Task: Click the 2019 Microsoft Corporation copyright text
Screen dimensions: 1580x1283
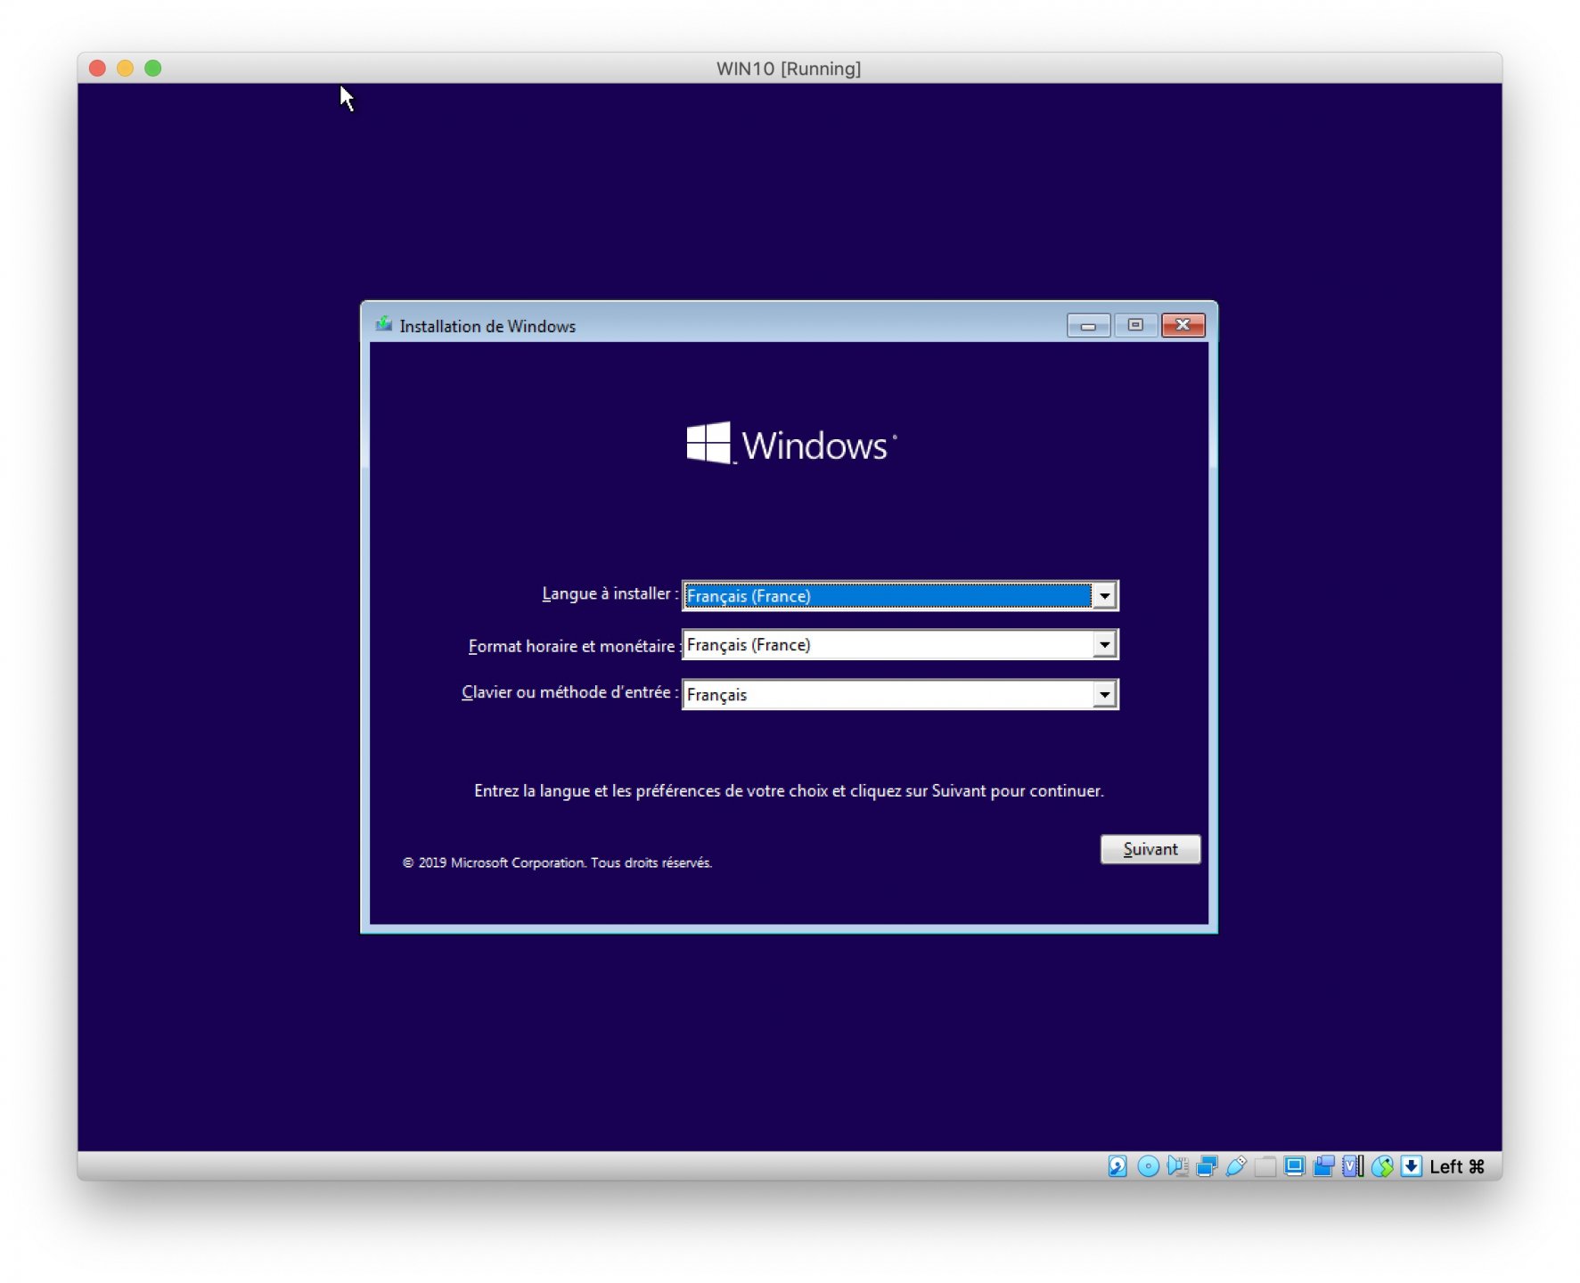Action: (x=557, y=862)
